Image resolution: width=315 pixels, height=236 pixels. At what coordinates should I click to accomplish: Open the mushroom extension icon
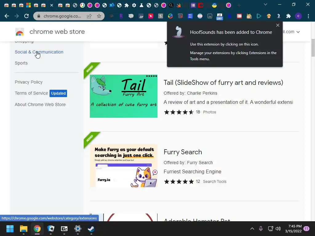click(x=269, y=16)
